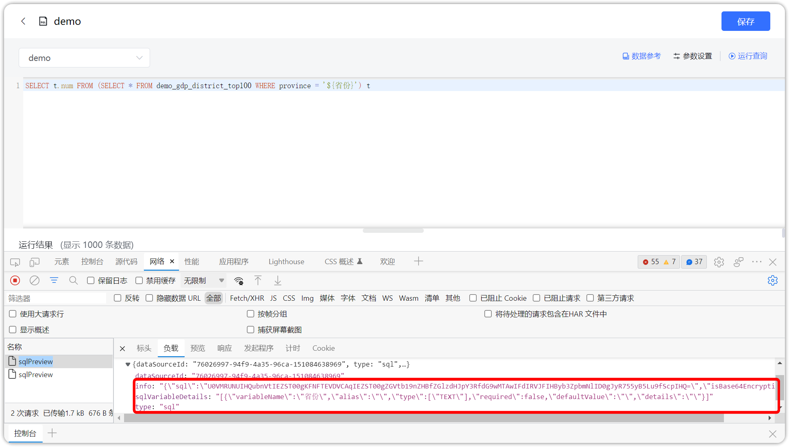Save the query with 保存 button
This screenshot has width=789, height=447.
pyautogui.click(x=745, y=21)
